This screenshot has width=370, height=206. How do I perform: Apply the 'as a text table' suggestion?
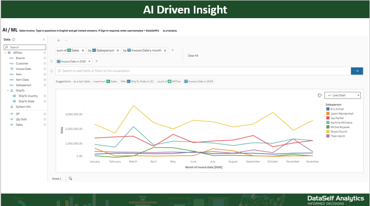tap(81, 81)
